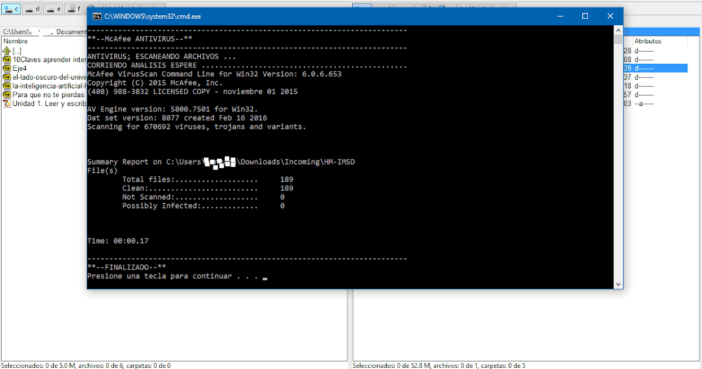Image resolution: width=702 pixels, height=369 pixels.
Task: Select la-inteligencia-artificial file name
Action: (x=49, y=86)
